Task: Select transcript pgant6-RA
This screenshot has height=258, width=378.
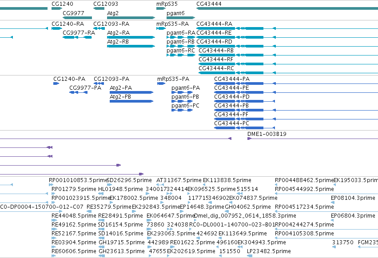Action: tap(181, 37)
